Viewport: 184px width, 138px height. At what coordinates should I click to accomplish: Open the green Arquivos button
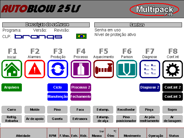(11, 87)
